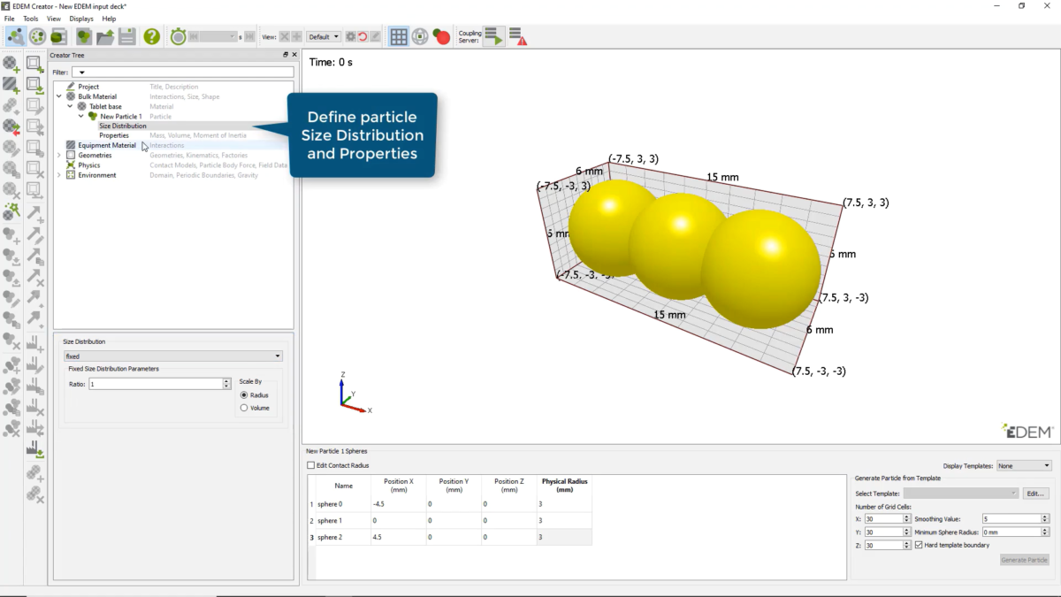Switch to the Analyst mode icon
This screenshot has height=597, width=1061.
59,36
